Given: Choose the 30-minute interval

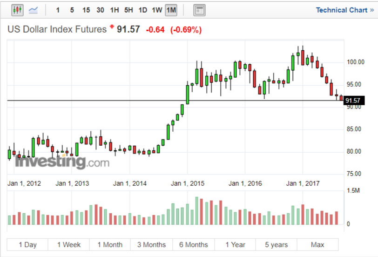Looking at the screenshot, I should pyautogui.click(x=100, y=10).
